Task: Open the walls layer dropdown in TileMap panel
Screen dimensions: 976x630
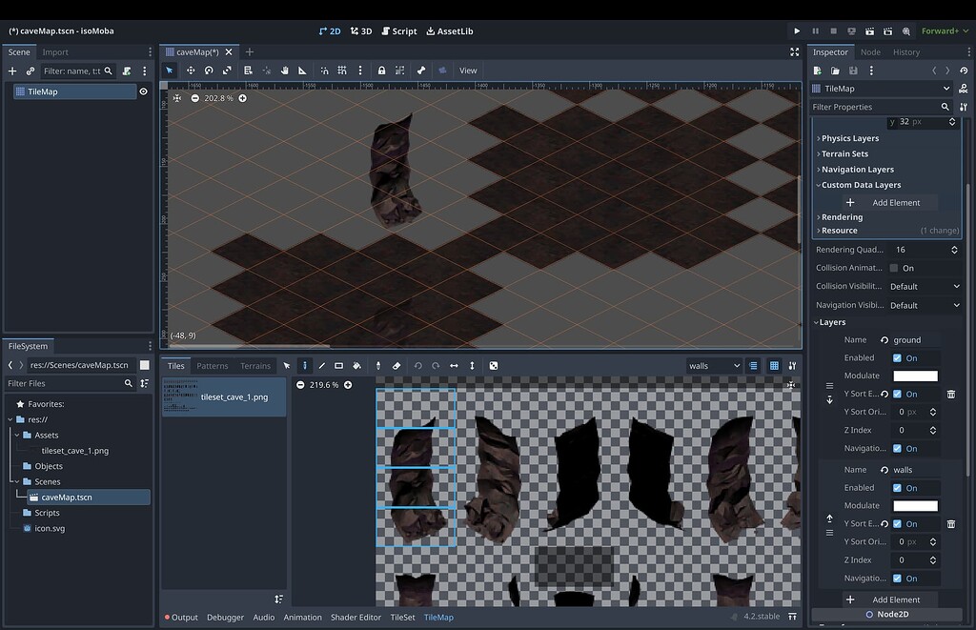Action: click(714, 365)
